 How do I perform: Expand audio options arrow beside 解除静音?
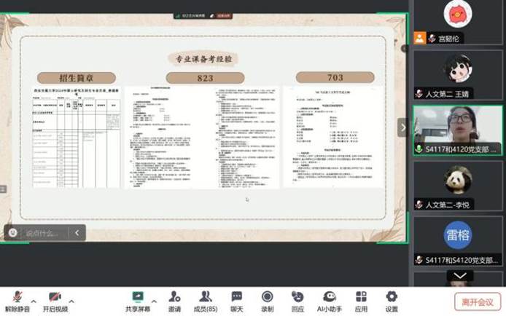34,299
